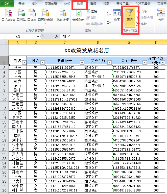Viewport: 167px width, 194px height.
Task: Open filter dropdown for 发放银行 column
Action: 109,63
